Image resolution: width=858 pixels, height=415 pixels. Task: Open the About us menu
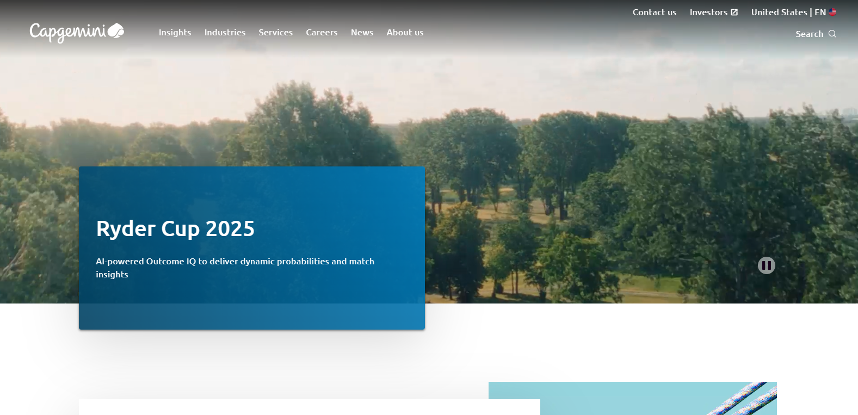(405, 33)
